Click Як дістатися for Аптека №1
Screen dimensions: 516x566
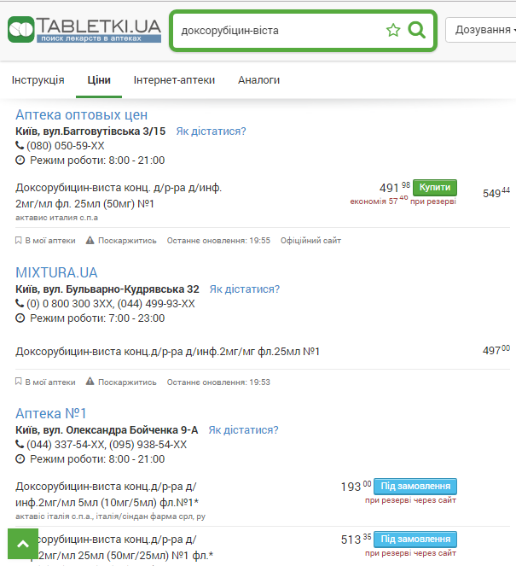243,429
